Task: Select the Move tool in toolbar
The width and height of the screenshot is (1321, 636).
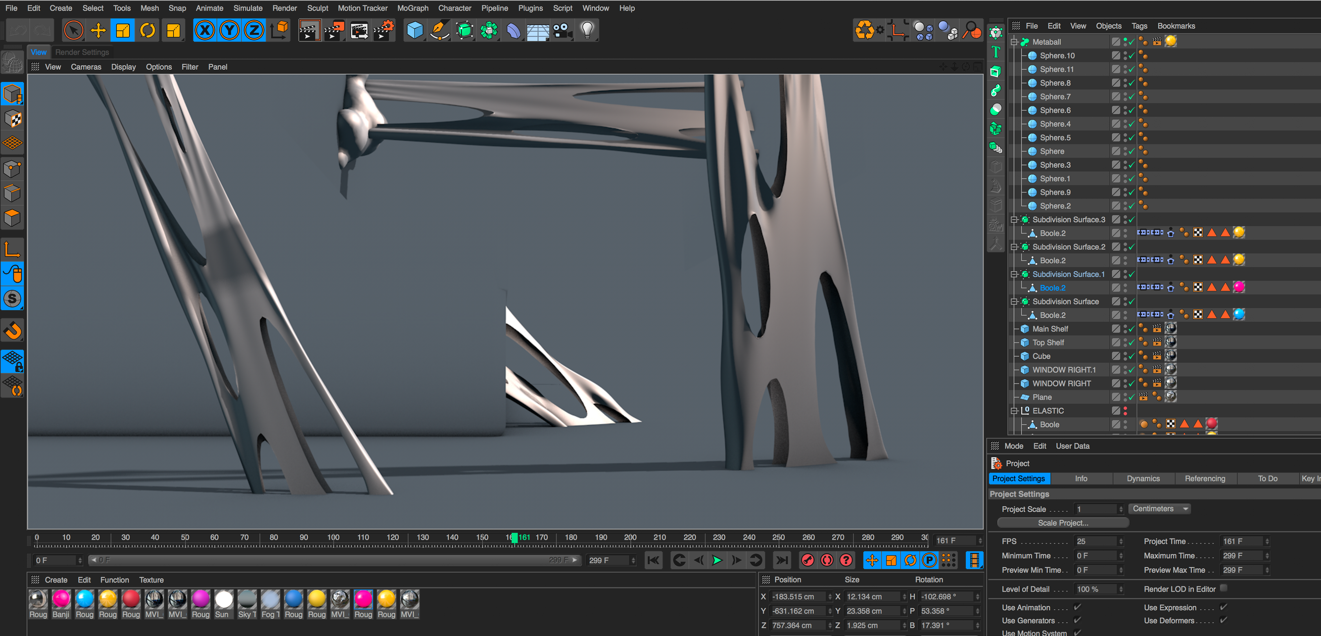Action: pos(98,30)
